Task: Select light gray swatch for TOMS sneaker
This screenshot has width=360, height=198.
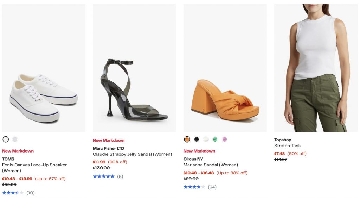Action: pos(15,139)
